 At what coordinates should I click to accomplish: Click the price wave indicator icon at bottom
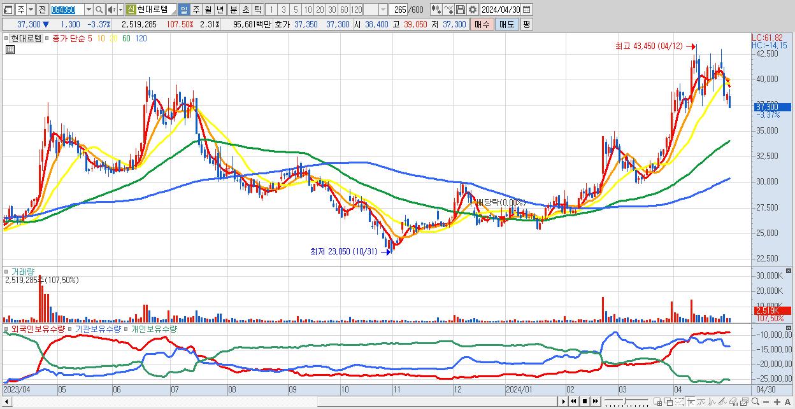712,401
